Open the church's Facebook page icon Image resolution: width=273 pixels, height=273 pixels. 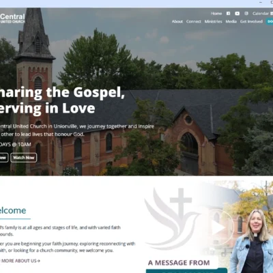[x=228, y=14]
